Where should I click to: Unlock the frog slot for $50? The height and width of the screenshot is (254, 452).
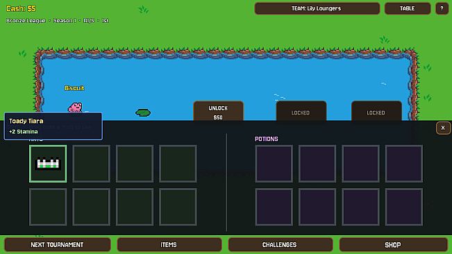point(218,111)
